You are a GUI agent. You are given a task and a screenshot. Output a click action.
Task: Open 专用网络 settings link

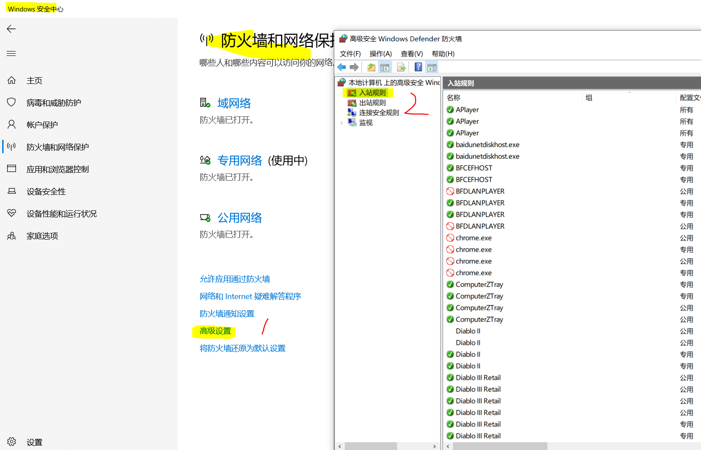point(240,160)
